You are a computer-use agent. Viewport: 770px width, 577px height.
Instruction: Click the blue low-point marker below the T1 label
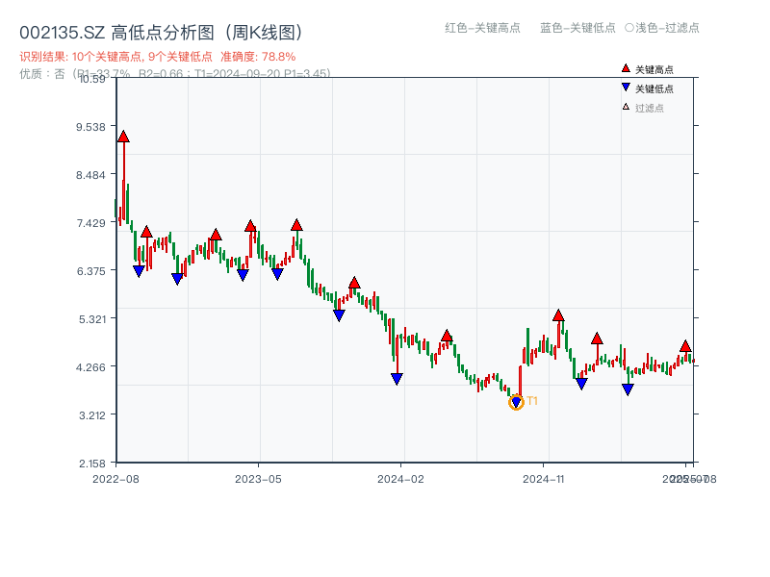[517, 403]
